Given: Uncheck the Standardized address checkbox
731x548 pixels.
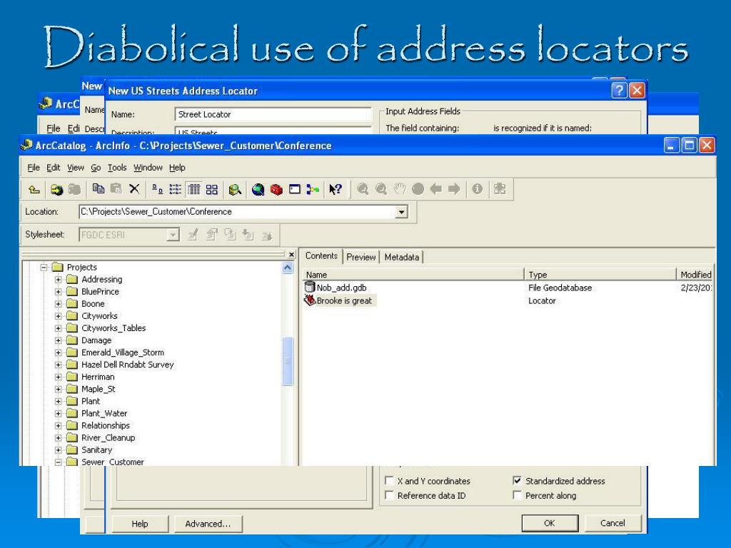Looking at the screenshot, I should tap(517, 480).
